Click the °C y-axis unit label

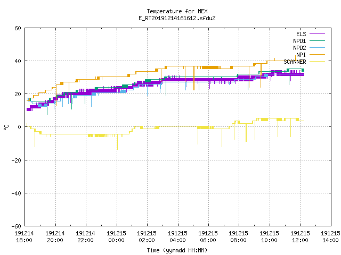coord(6,127)
